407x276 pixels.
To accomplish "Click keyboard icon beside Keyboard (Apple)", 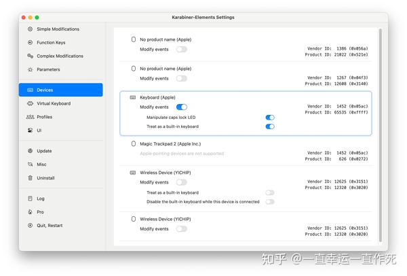I will point(133,97).
